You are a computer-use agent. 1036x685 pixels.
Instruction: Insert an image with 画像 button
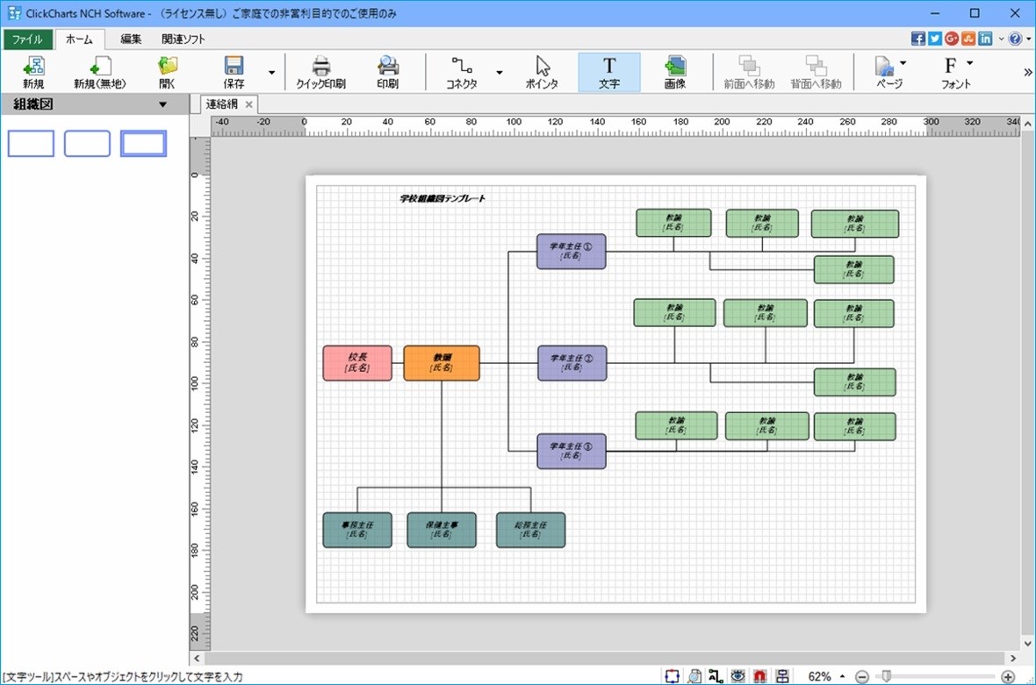point(674,73)
